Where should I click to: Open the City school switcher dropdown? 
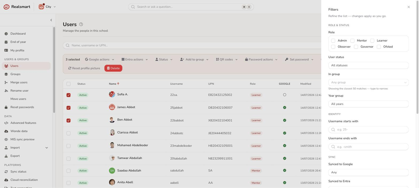[47, 7]
